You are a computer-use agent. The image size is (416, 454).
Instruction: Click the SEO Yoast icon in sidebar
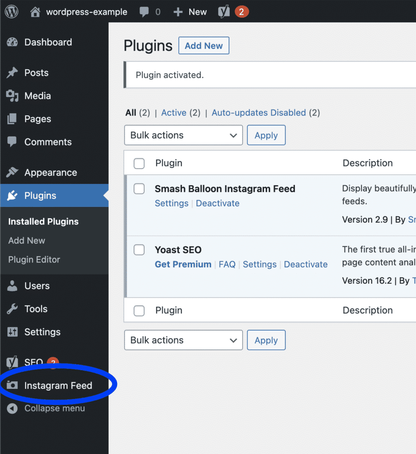click(12, 362)
